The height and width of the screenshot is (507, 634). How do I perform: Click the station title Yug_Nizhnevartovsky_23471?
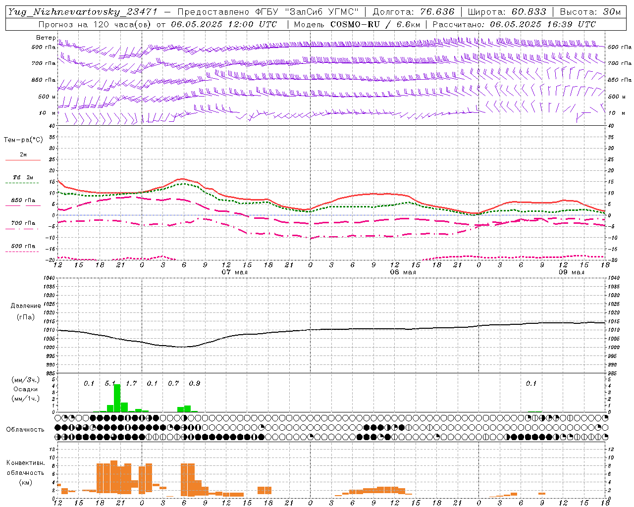82,12
